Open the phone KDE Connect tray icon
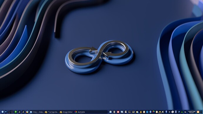 pos(176,112)
